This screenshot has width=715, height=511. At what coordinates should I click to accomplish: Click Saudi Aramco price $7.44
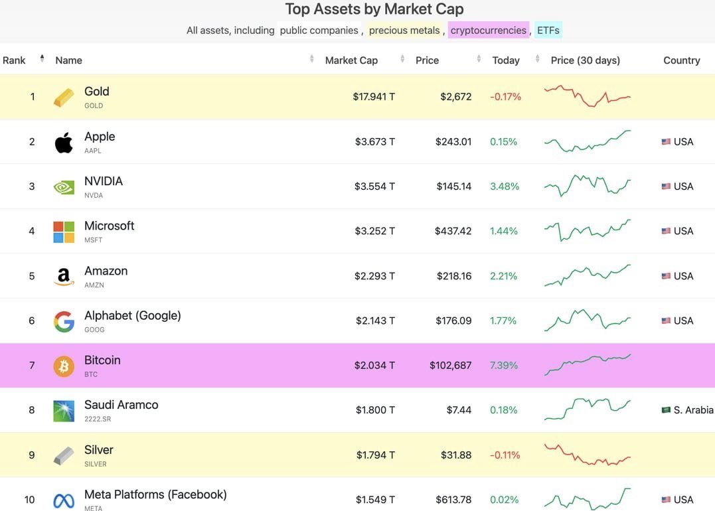click(459, 410)
